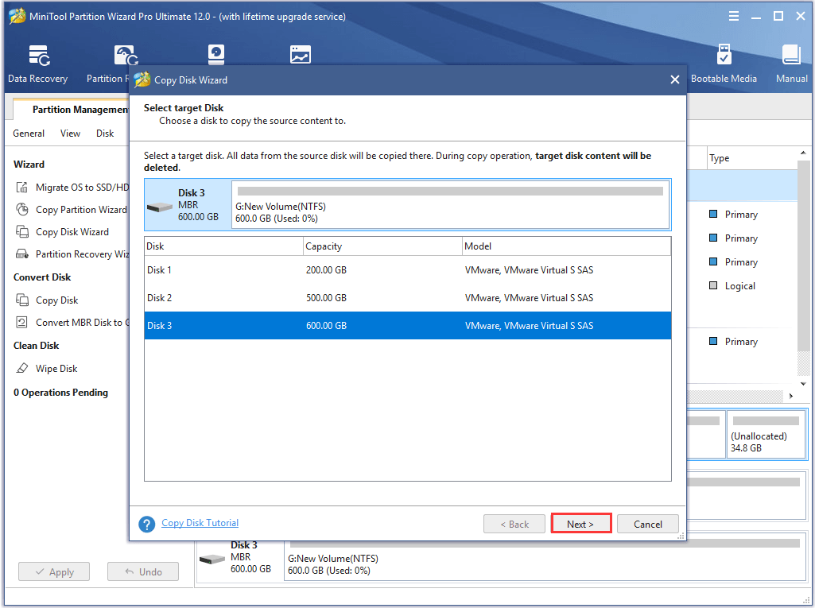
Task: Start the Migrate OS to SSD/HD wizard
Action: tap(80, 187)
